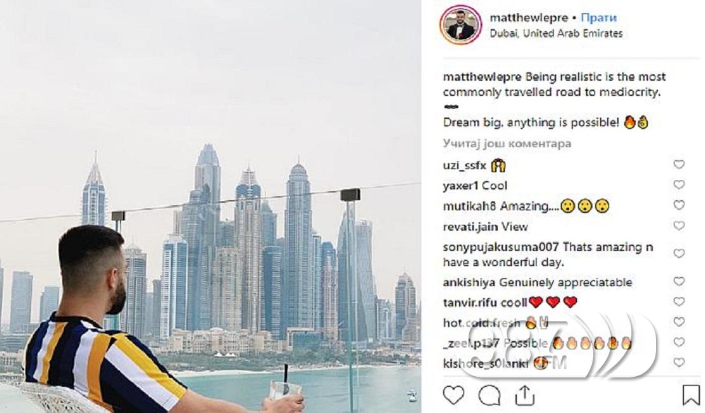Open the comment speech bubble icon

click(489, 395)
